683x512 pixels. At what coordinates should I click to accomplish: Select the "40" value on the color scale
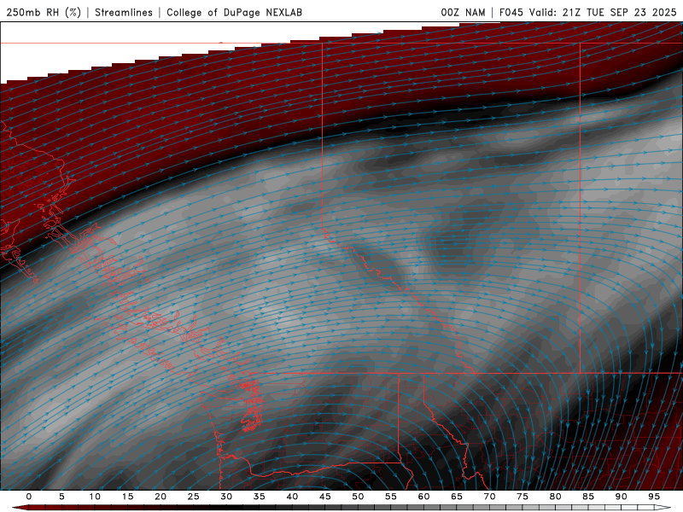coord(292,497)
